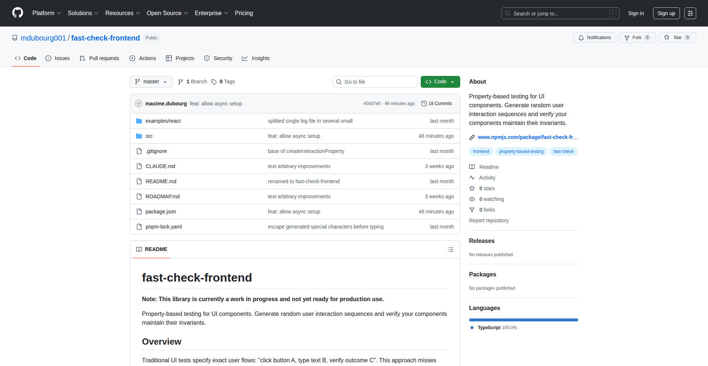Open the commit history via clock icon
Viewport: 708px width, 366px height.
(x=423, y=104)
